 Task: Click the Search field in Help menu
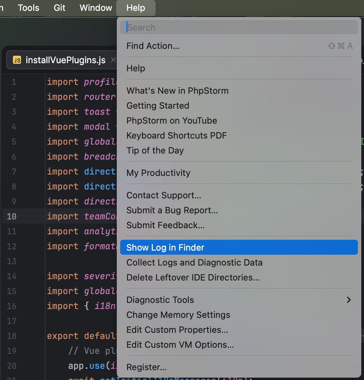tap(239, 28)
